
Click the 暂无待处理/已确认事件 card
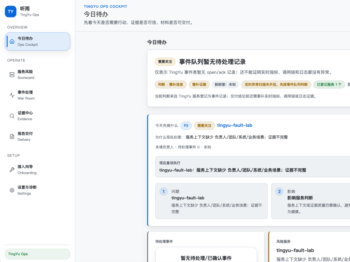click(x=206, y=255)
